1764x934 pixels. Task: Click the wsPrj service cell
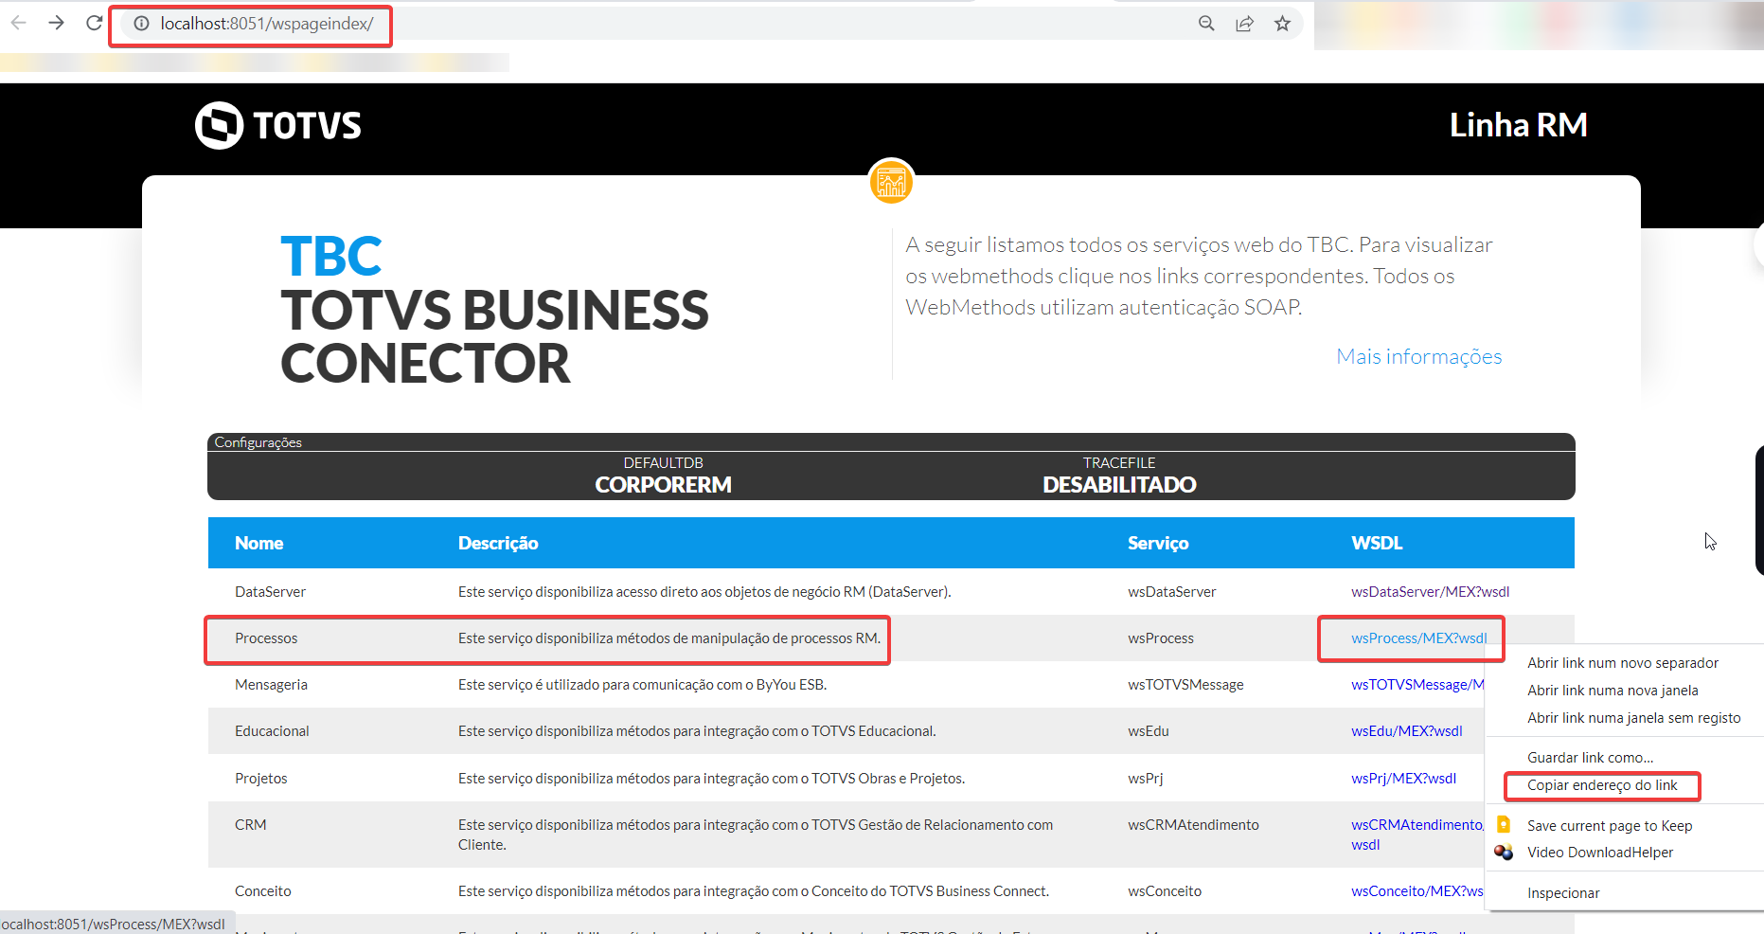coord(1145,778)
